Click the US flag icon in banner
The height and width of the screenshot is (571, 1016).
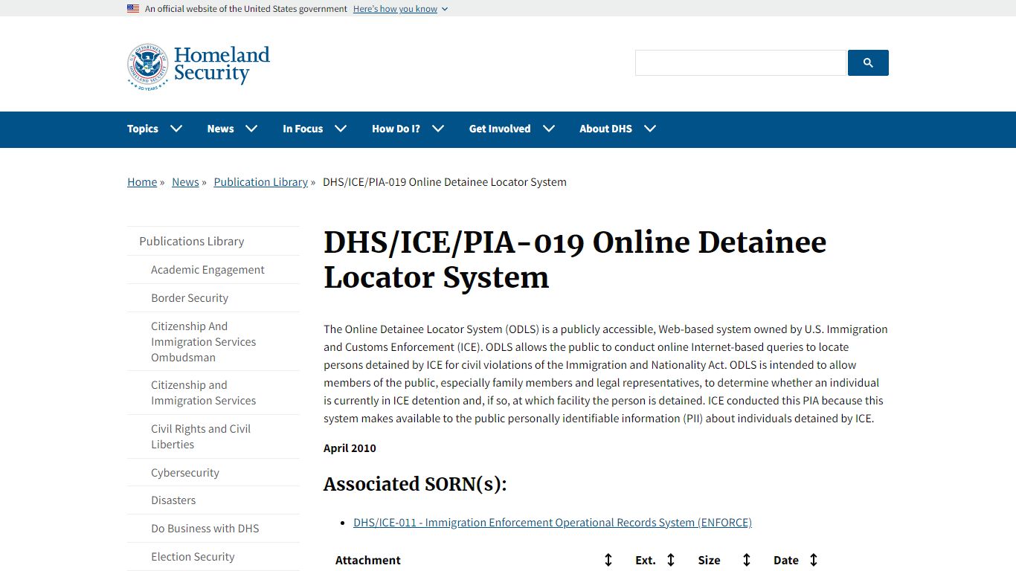coord(133,9)
